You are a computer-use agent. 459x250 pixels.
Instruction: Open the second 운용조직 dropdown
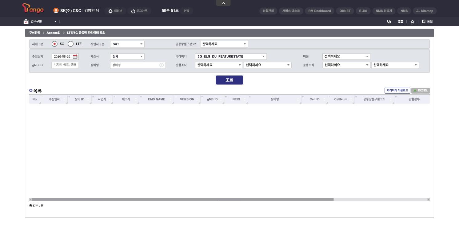tap(395, 65)
